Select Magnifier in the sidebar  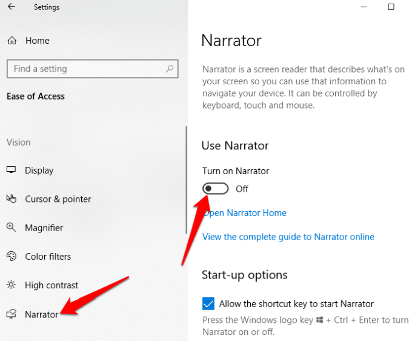[x=44, y=228]
